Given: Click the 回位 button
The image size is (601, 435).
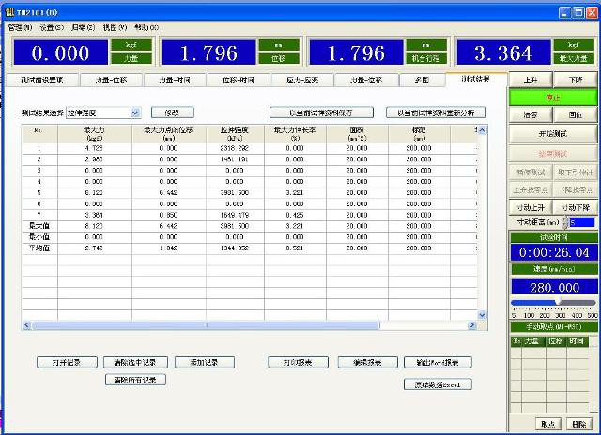Looking at the screenshot, I should point(576,114).
